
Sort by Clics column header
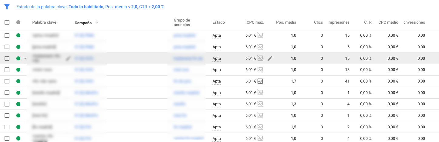pos(319,22)
